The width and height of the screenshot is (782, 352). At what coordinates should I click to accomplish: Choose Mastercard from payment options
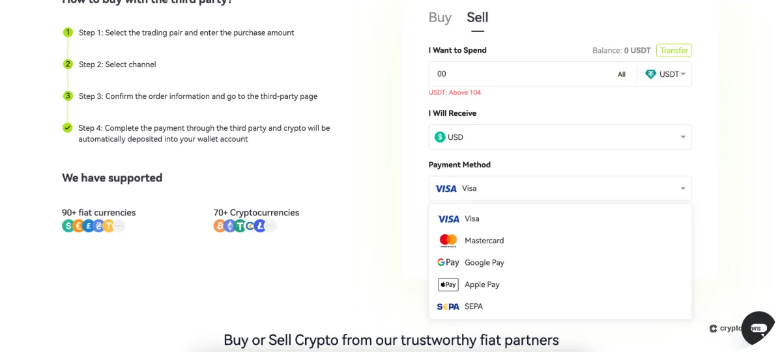click(484, 241)
